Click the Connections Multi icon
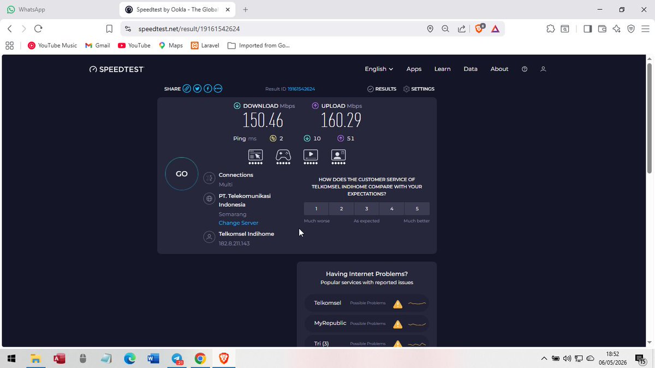655x368 pixels. (209, 178)
